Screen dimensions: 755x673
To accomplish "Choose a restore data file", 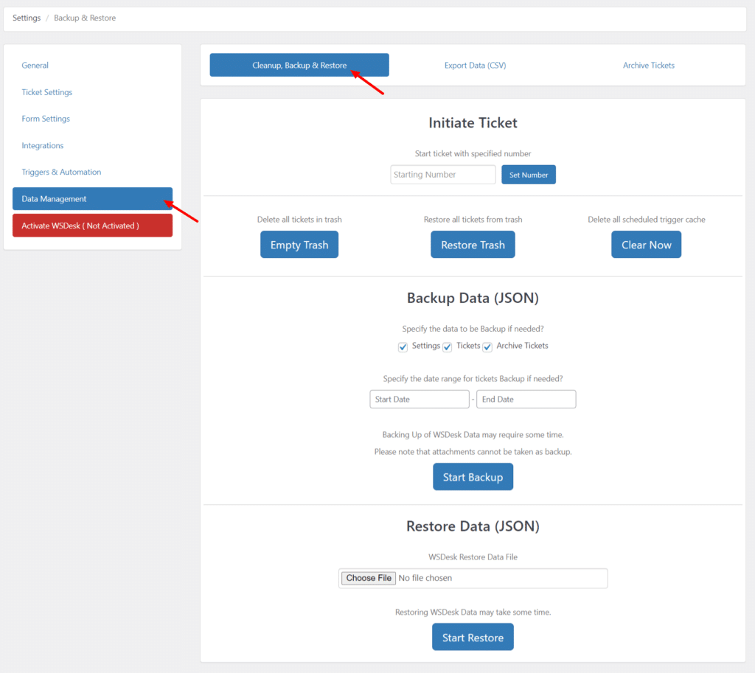I will (x=367, y=578).
